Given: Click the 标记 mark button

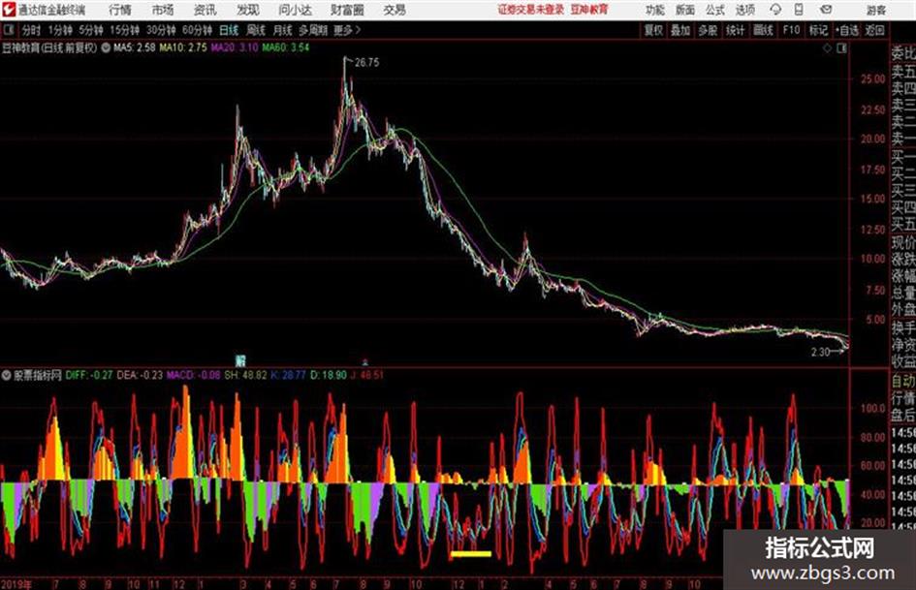Looking at the screenshot, I should [x=818, y=30].
